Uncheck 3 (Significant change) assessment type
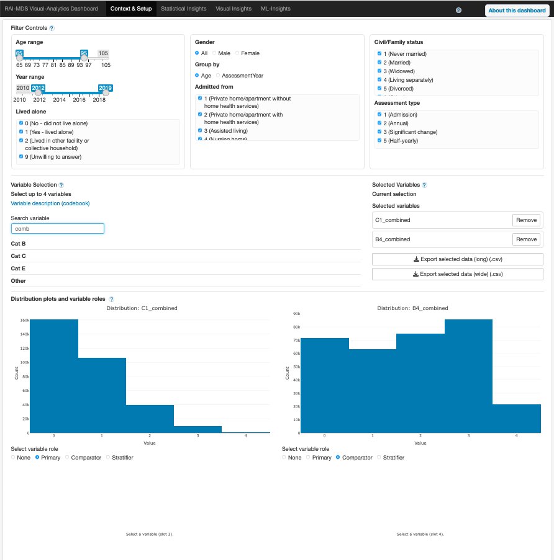 (379, 132)
